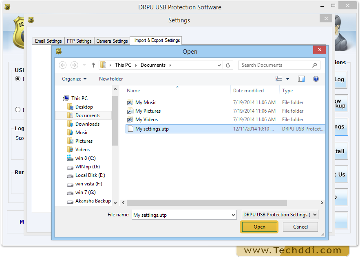Click the navigation pane vertical scrollbar thumb
The image size is (360, 257).
click(115, 121)
